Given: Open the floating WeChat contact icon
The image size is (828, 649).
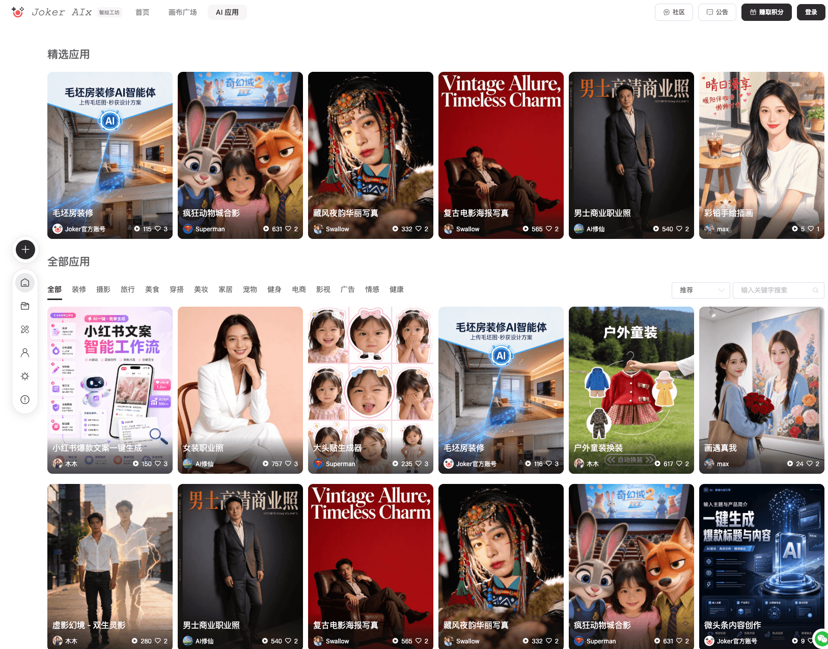Looking at the screenshot, I should click(821, 639).
